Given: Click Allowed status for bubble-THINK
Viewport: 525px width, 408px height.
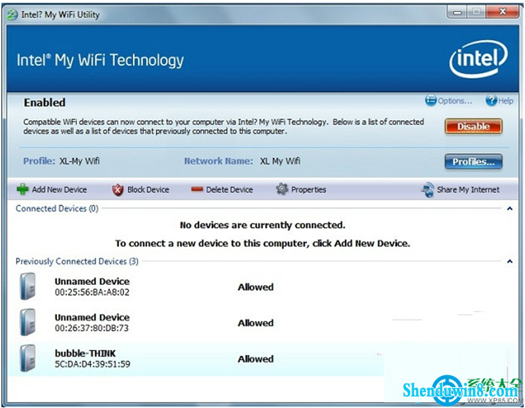Looking at the screenshot, I should click(256, 359).
